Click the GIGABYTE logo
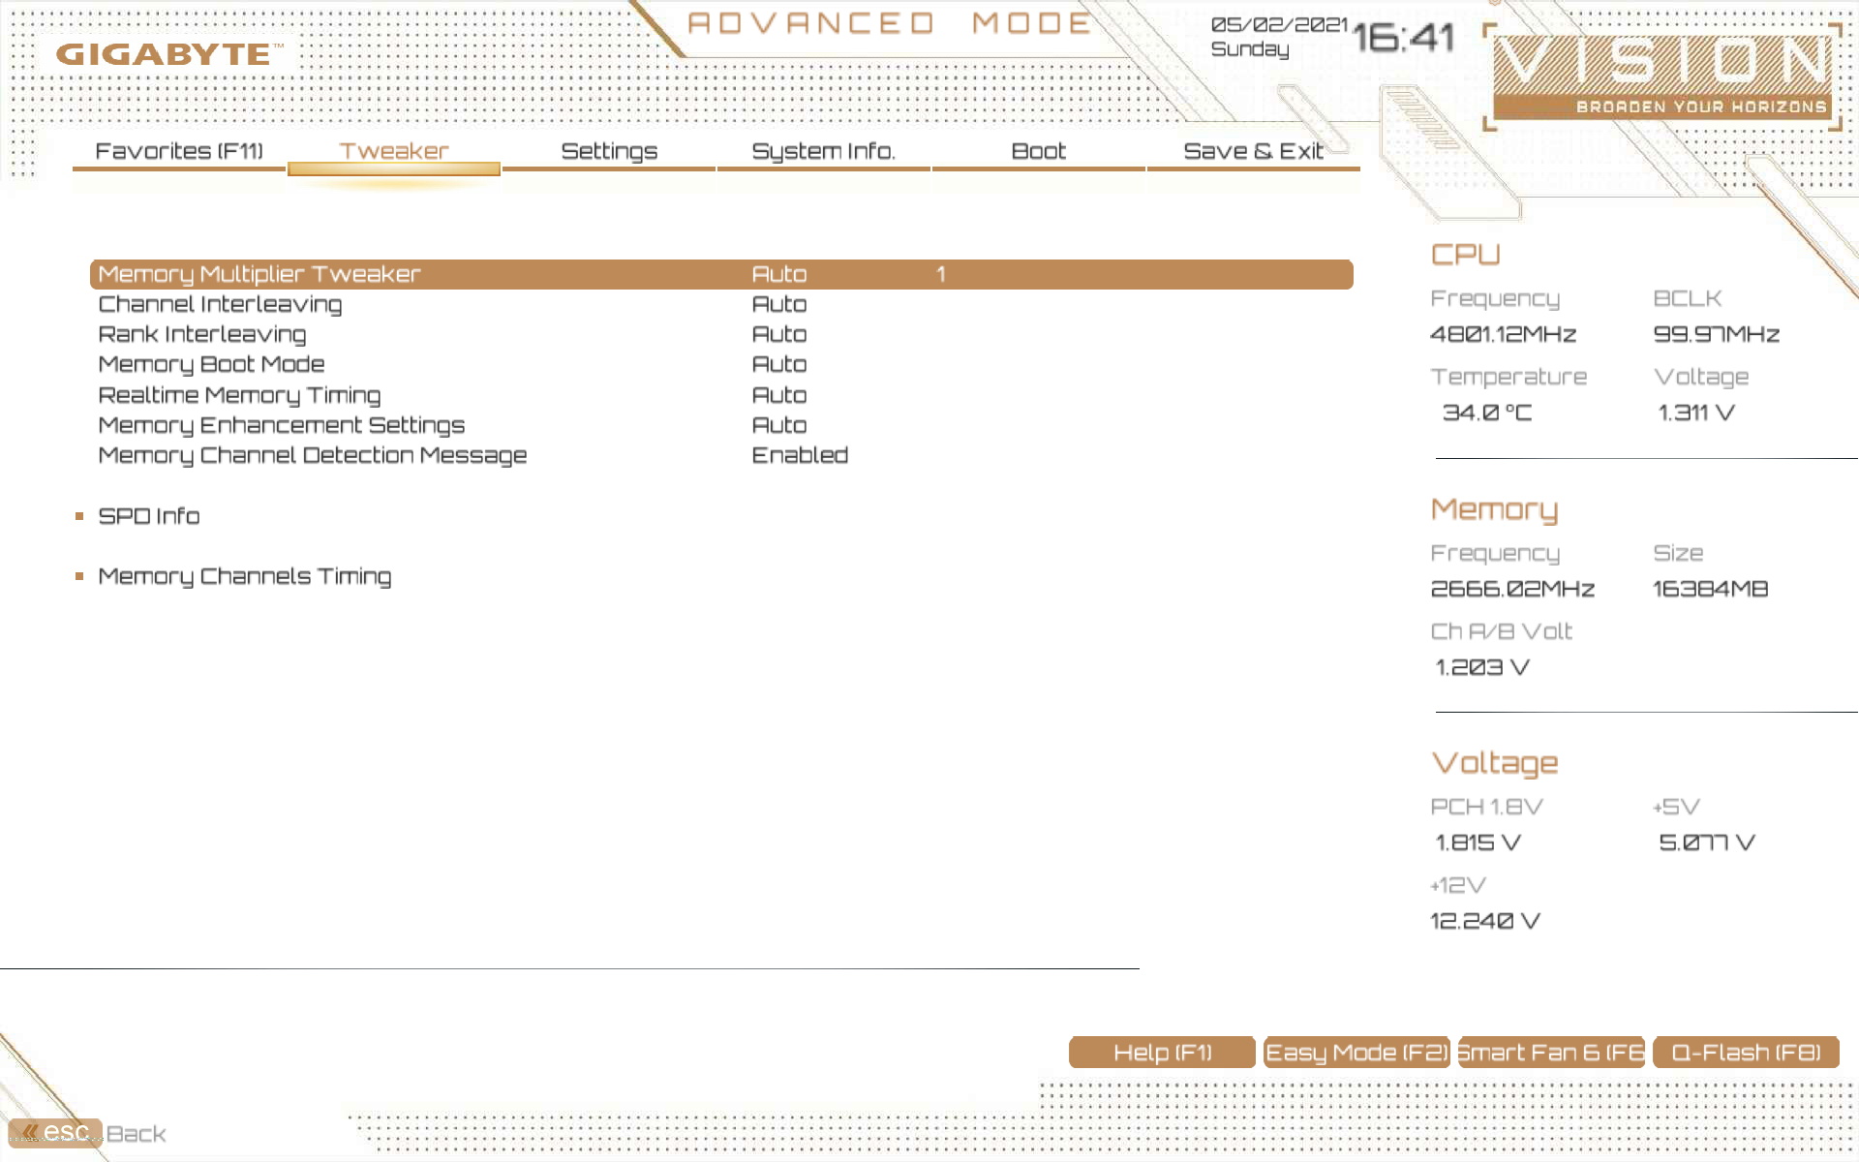The height and width of the screenshot is (1162, 1859). point(164,54)
